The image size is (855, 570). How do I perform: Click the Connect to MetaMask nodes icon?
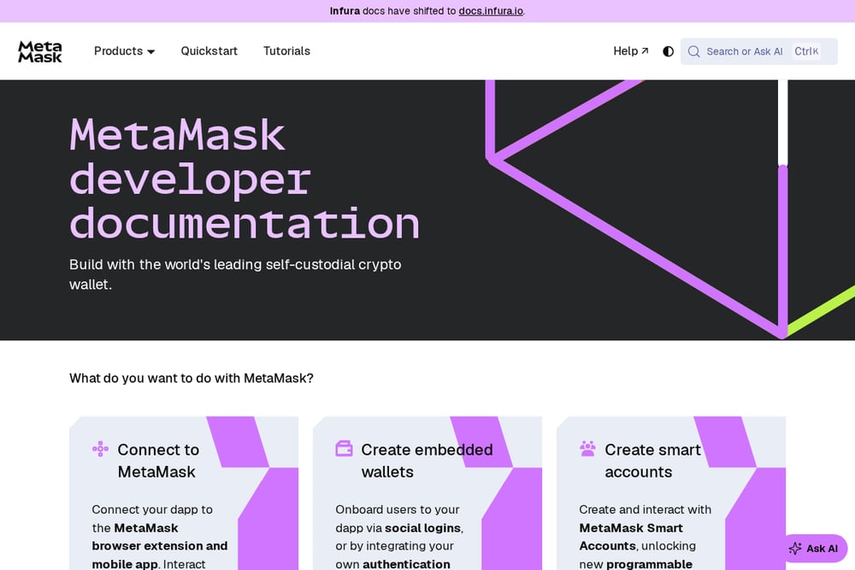click(x=100, y=449)
